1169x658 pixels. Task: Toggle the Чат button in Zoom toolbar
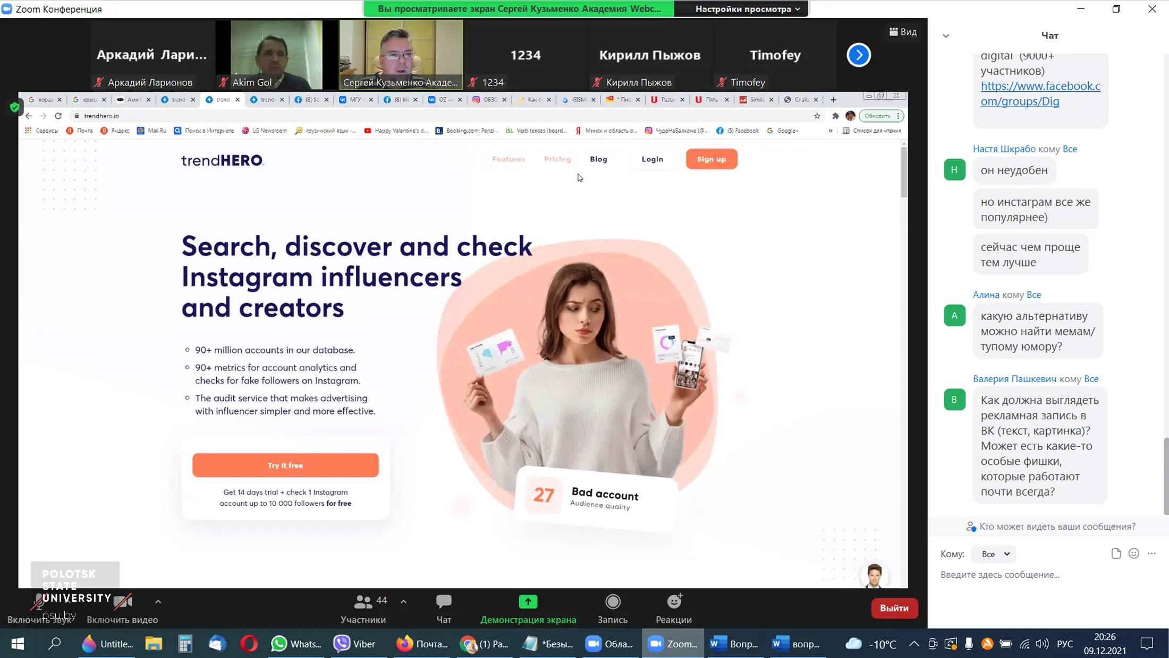444,608
